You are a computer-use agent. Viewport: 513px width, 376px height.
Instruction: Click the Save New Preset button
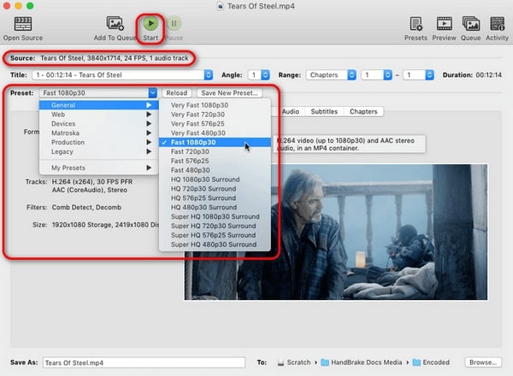229,93
